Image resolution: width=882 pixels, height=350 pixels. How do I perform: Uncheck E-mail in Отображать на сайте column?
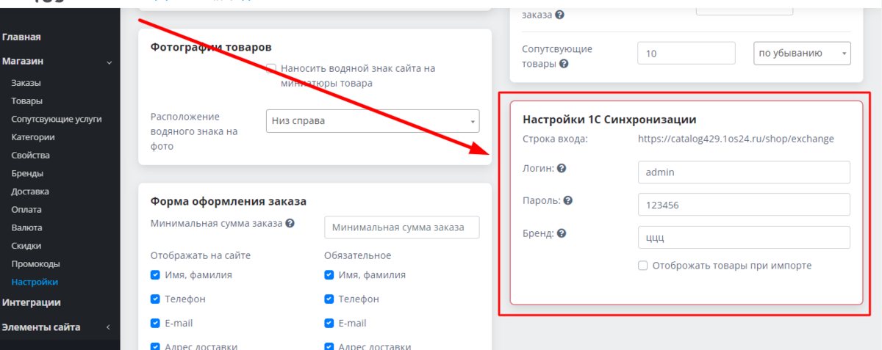coord(155,323)
